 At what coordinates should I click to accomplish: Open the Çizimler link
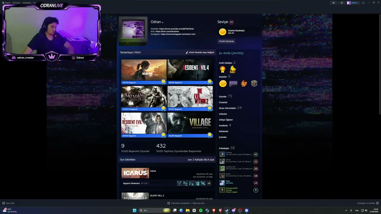(223, 137)
